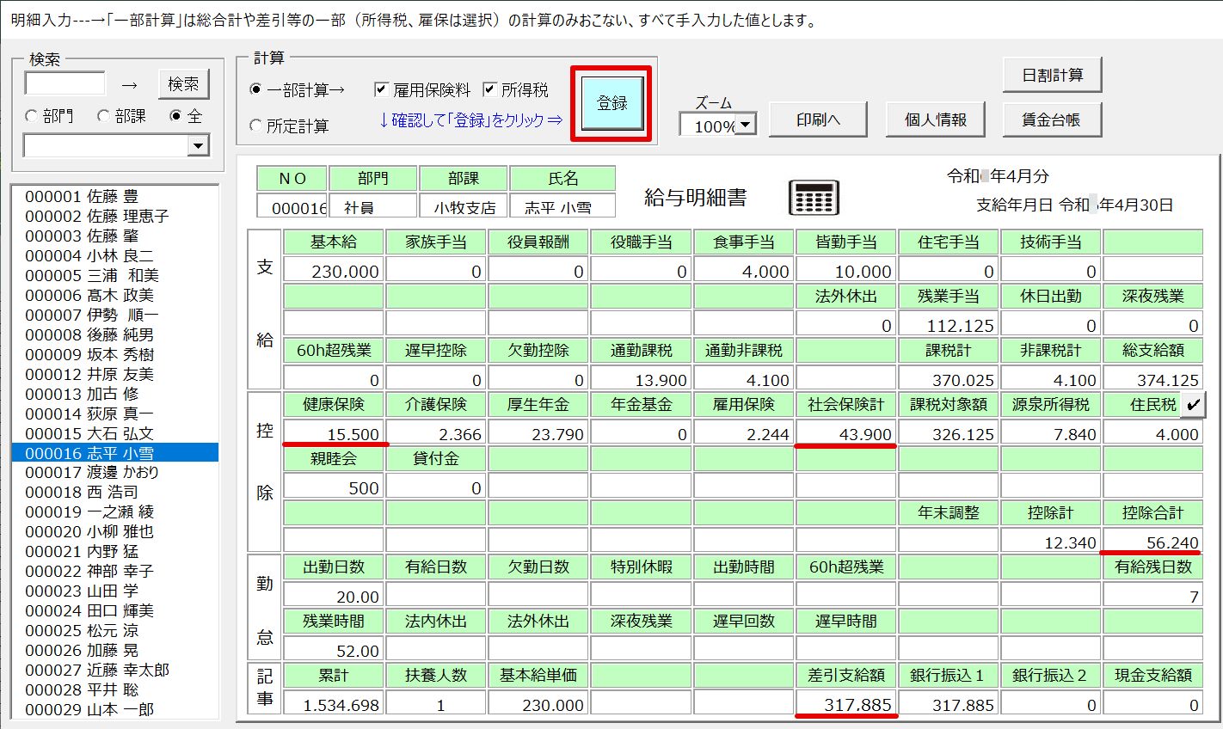1223x729 pixels.
Task: Open 日割計算 daily calculation
Action: point(1052,76)
